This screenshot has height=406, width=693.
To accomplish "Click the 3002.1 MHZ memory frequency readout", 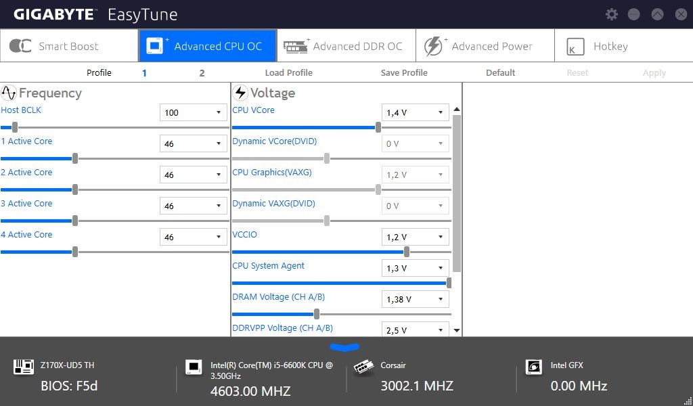I will click(417, 386).
